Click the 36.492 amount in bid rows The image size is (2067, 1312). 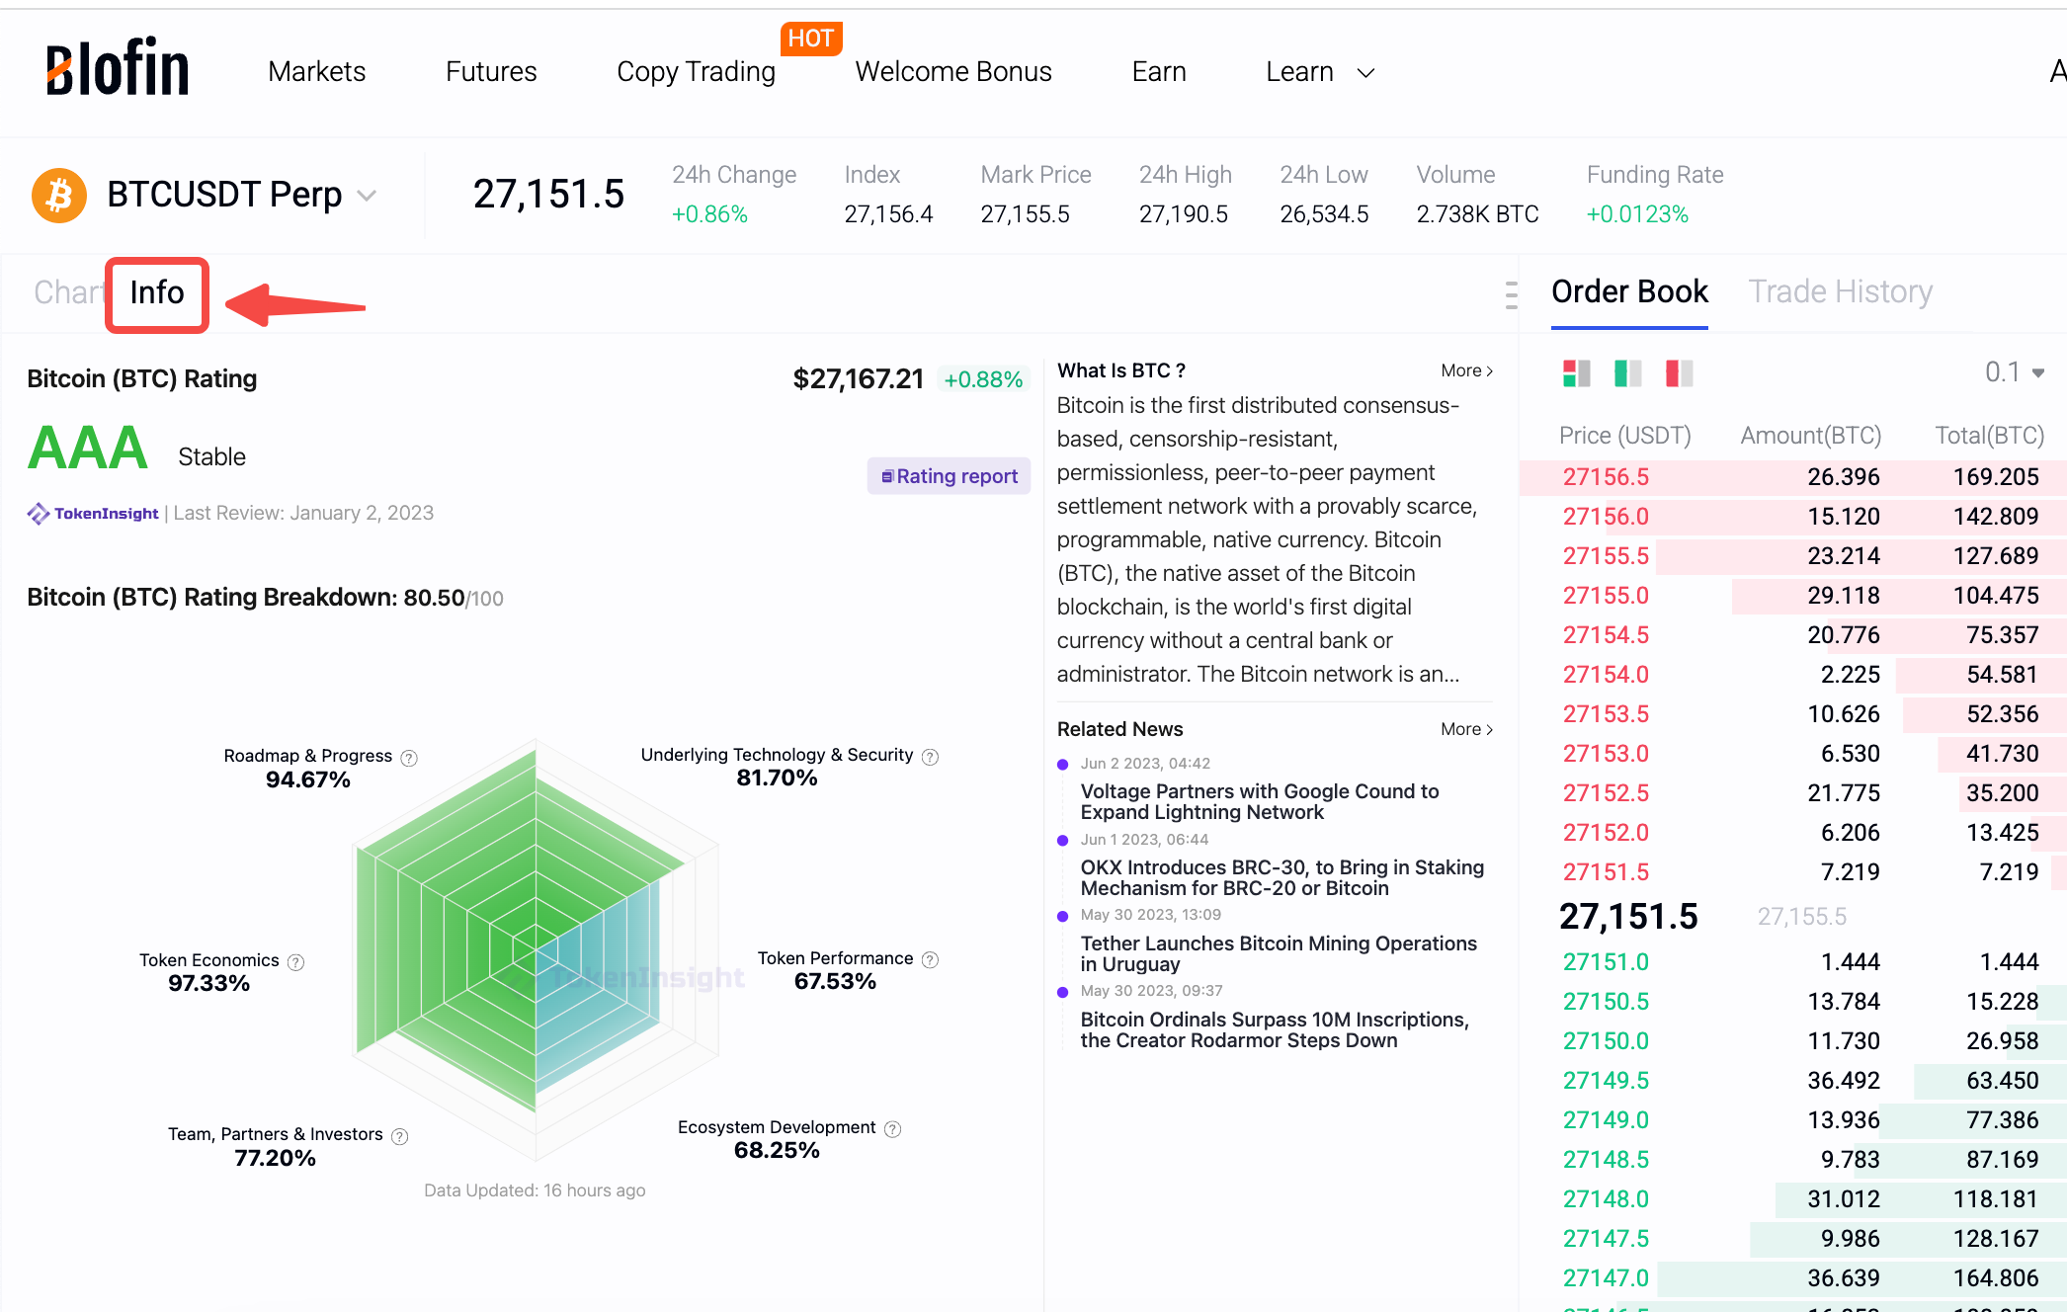click(x=1843, y=1081)
